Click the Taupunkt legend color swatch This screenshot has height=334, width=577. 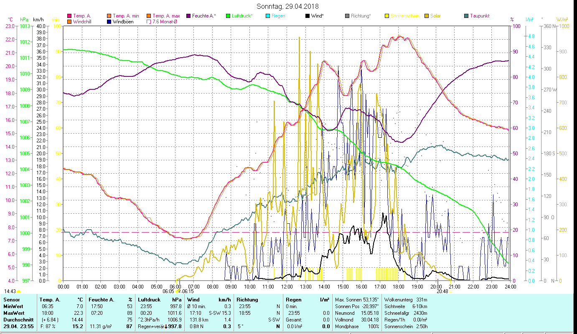pyautogui.click(x=466, y=16)
